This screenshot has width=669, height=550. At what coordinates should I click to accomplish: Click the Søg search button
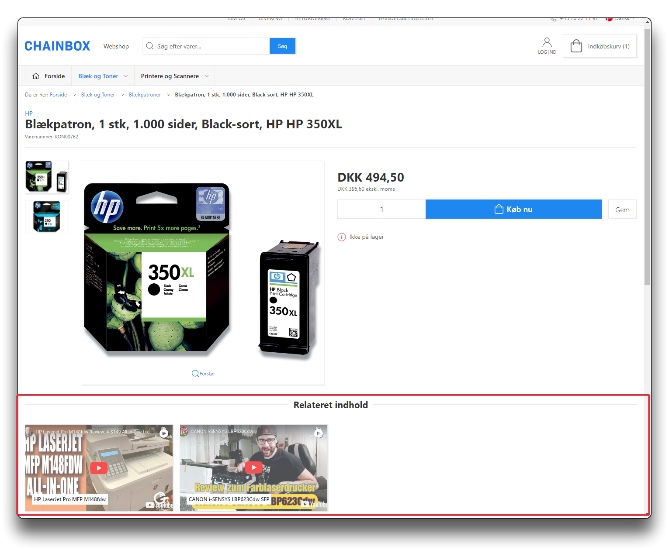(x=282, y=46)
